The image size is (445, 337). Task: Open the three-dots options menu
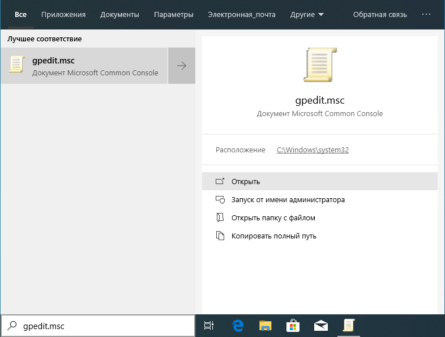tap(426, 14)
